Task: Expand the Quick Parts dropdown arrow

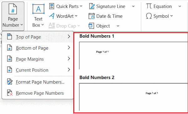Action: tap(81, 6)
